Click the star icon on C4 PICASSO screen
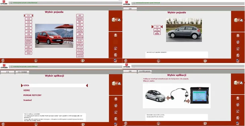 [x=238, y=98]
